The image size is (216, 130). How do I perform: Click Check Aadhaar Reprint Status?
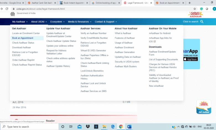pos(27,65)
